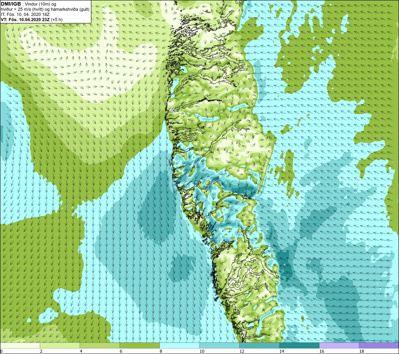Click the 12–14 m/s teal legend swatch
The width and height of the screenshot is (399, 354).
pyautogui.click(x=259, y=345)
